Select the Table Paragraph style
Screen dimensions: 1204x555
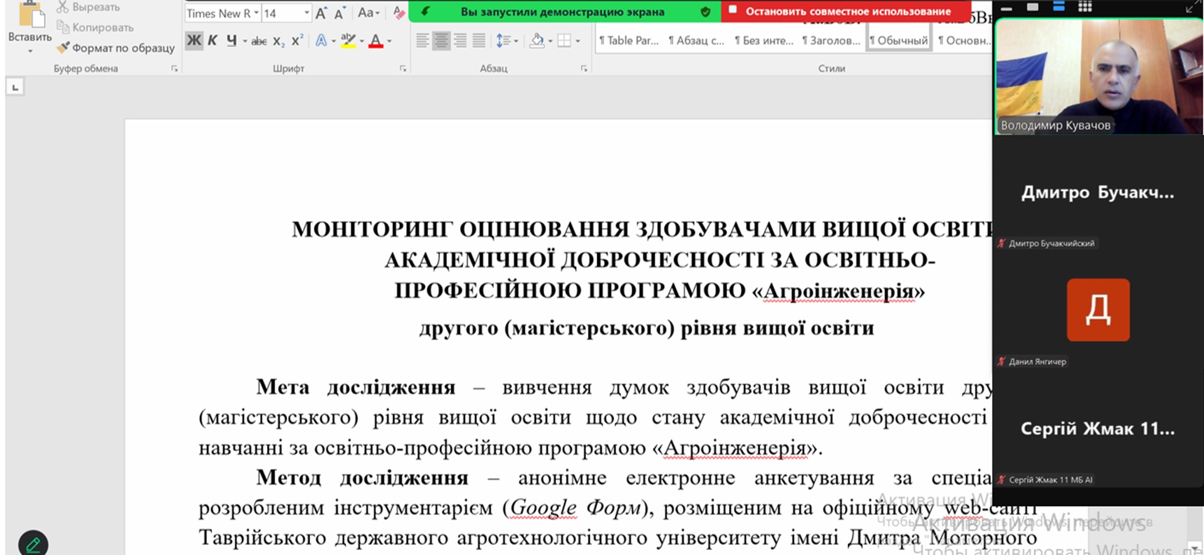(629, 41)
